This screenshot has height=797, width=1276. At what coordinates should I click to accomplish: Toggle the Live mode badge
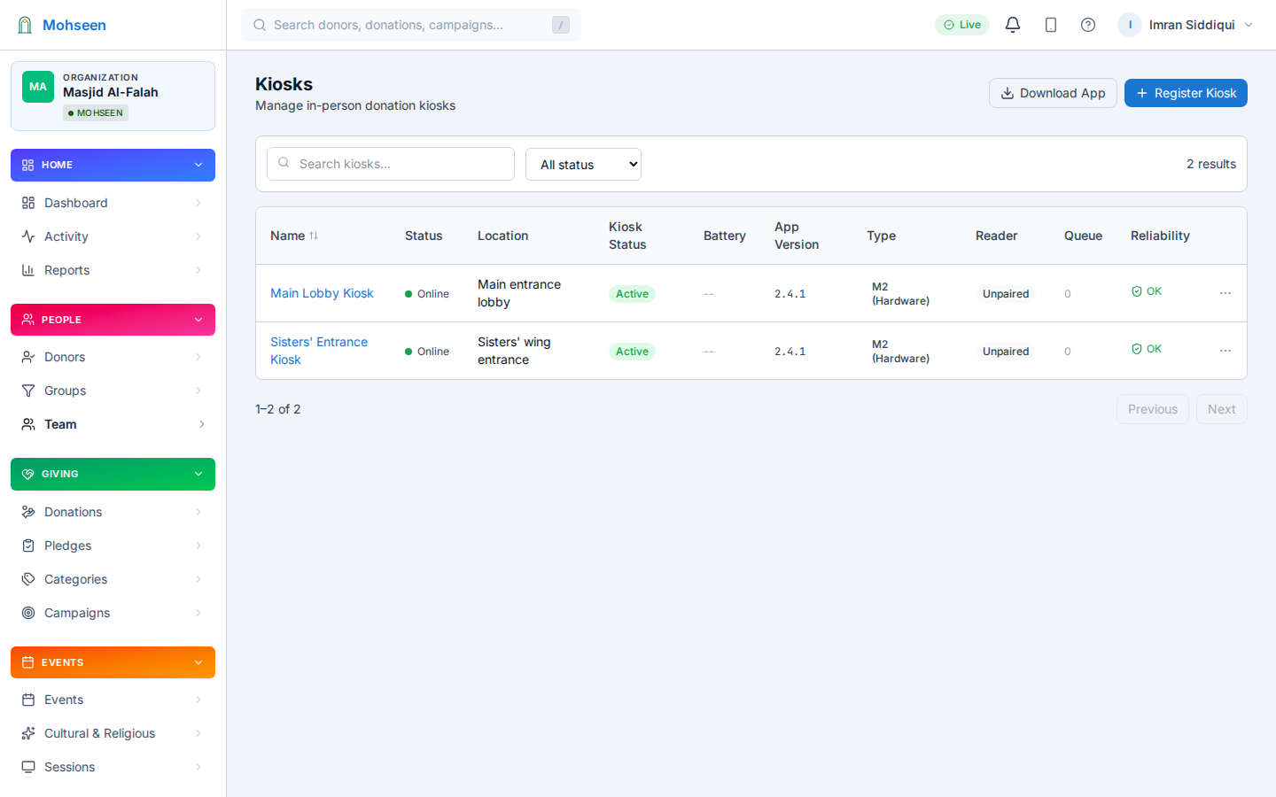[962, 25]
